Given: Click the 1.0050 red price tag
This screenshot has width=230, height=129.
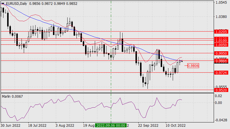Looking at the screenshot, I should pyautogui.click(x=222, y=45).
